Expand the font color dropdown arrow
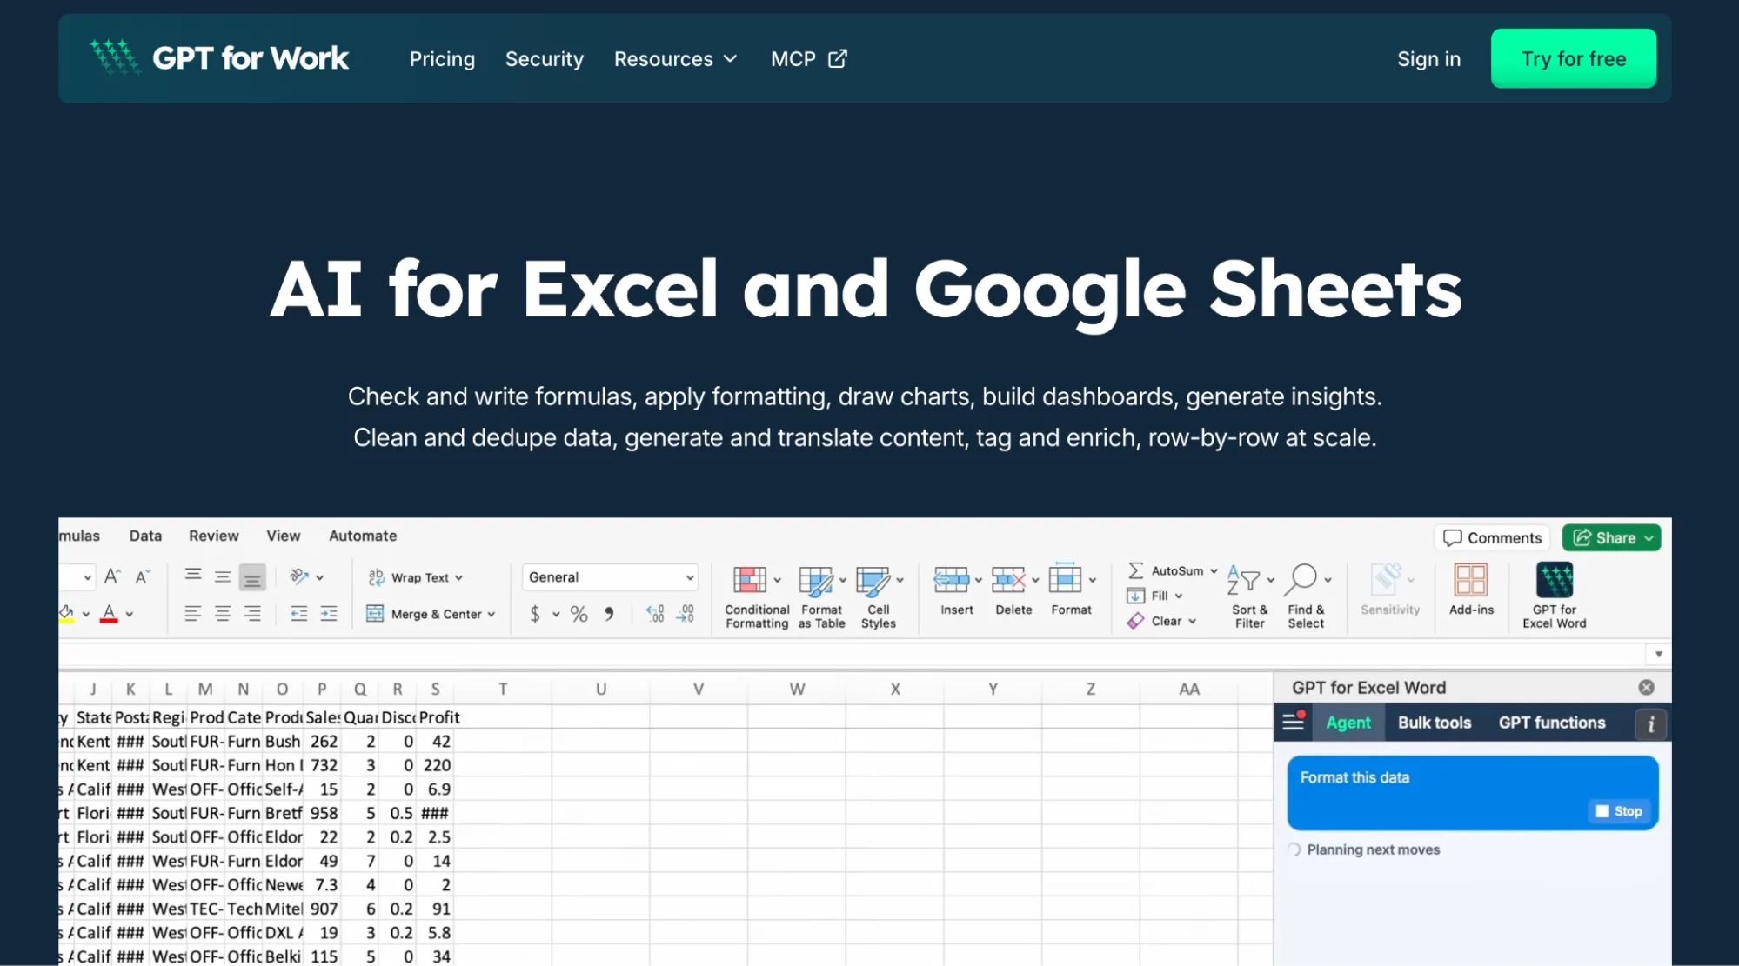This screenshot has height=966, width=1739. [130, 614]
